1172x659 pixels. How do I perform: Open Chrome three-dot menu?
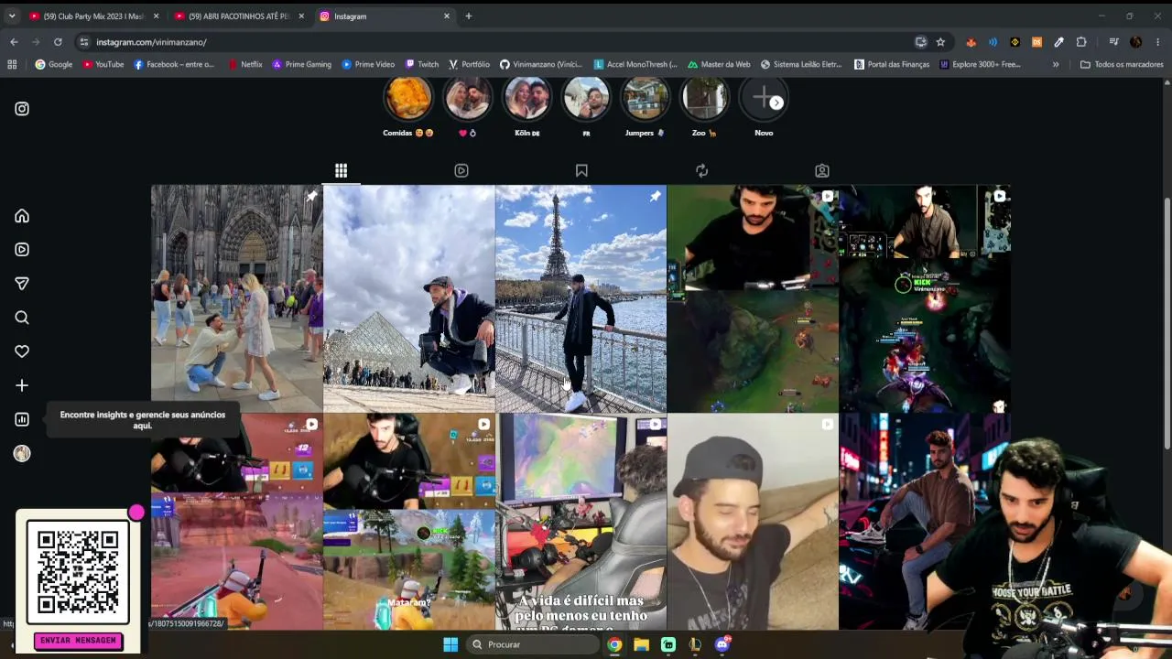click(x=1157, y=42)
